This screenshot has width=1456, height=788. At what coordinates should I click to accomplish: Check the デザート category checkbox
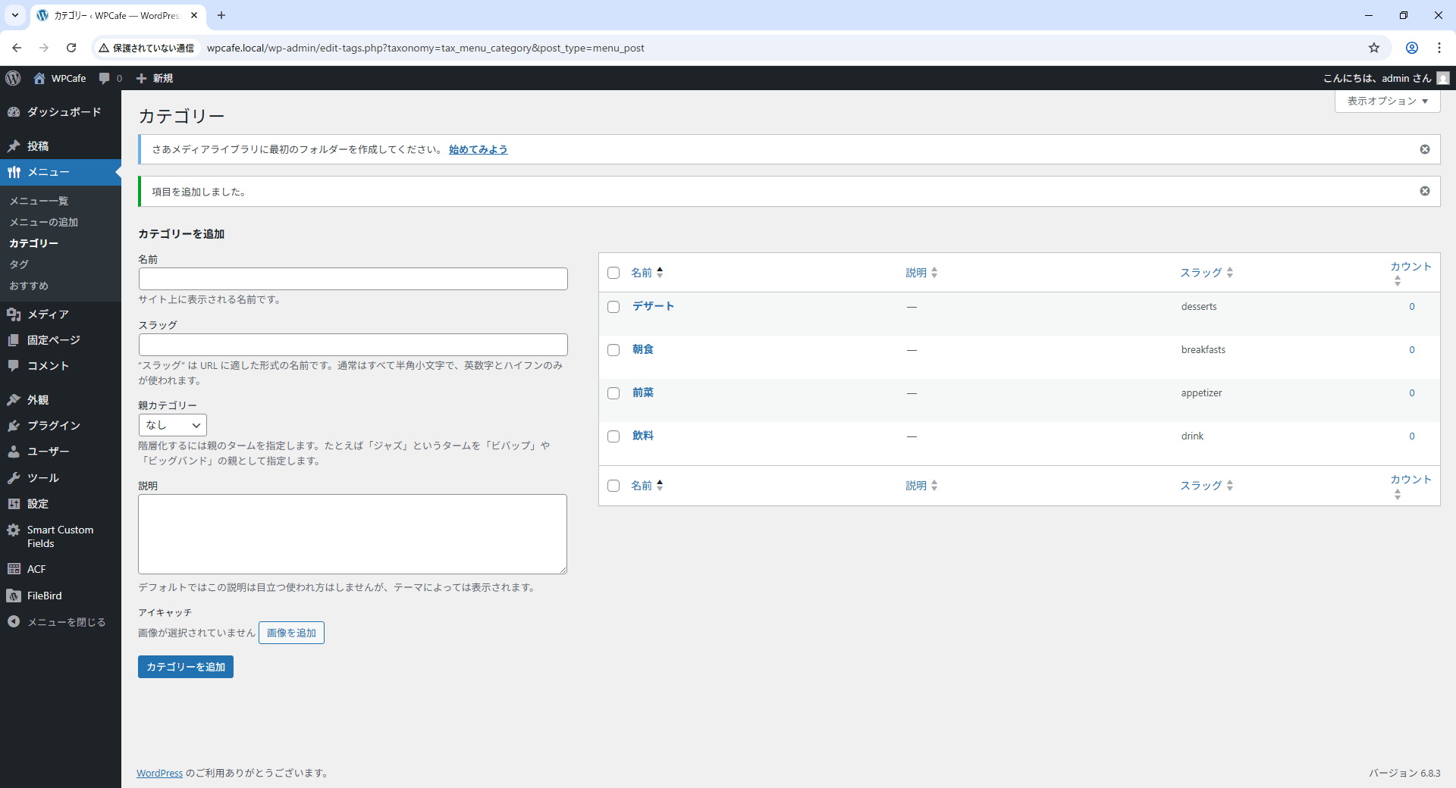[613, 307]
